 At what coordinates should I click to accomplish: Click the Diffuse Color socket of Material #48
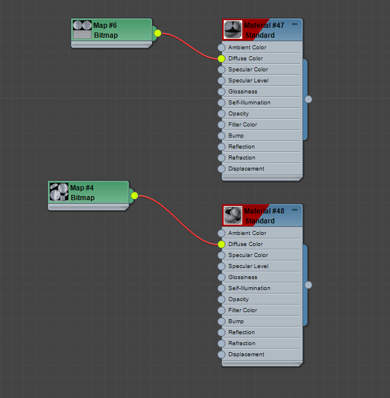pyautogui.click(x=221, y=244)
